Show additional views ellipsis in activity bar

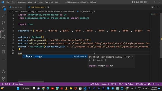(4, 59)
